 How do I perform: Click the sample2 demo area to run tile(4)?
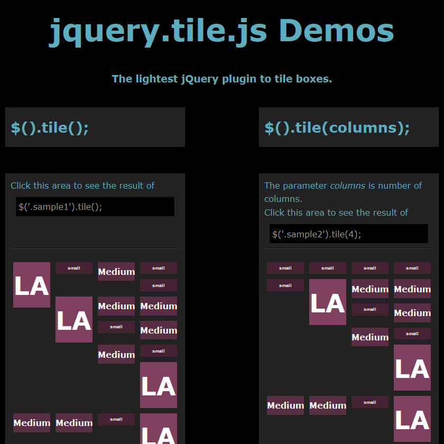349,254
